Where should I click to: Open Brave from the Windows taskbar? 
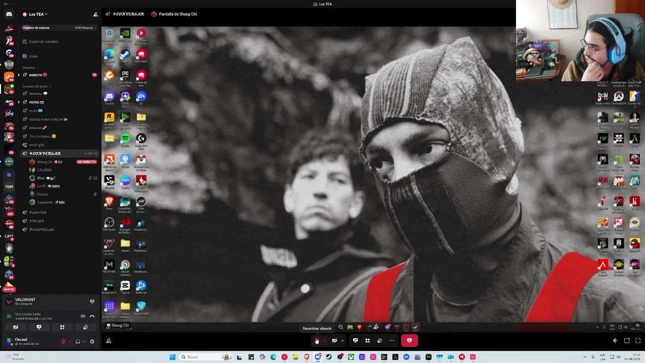306,357
